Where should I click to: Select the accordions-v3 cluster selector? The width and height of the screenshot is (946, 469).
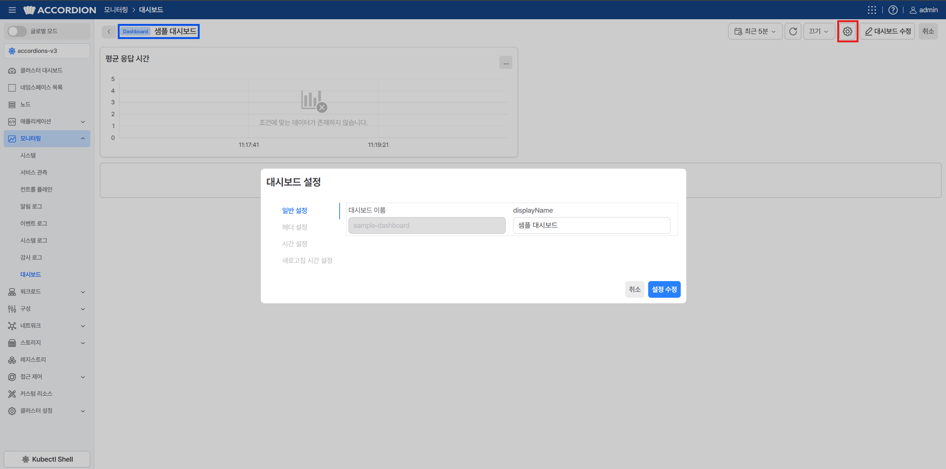[47, 51]
